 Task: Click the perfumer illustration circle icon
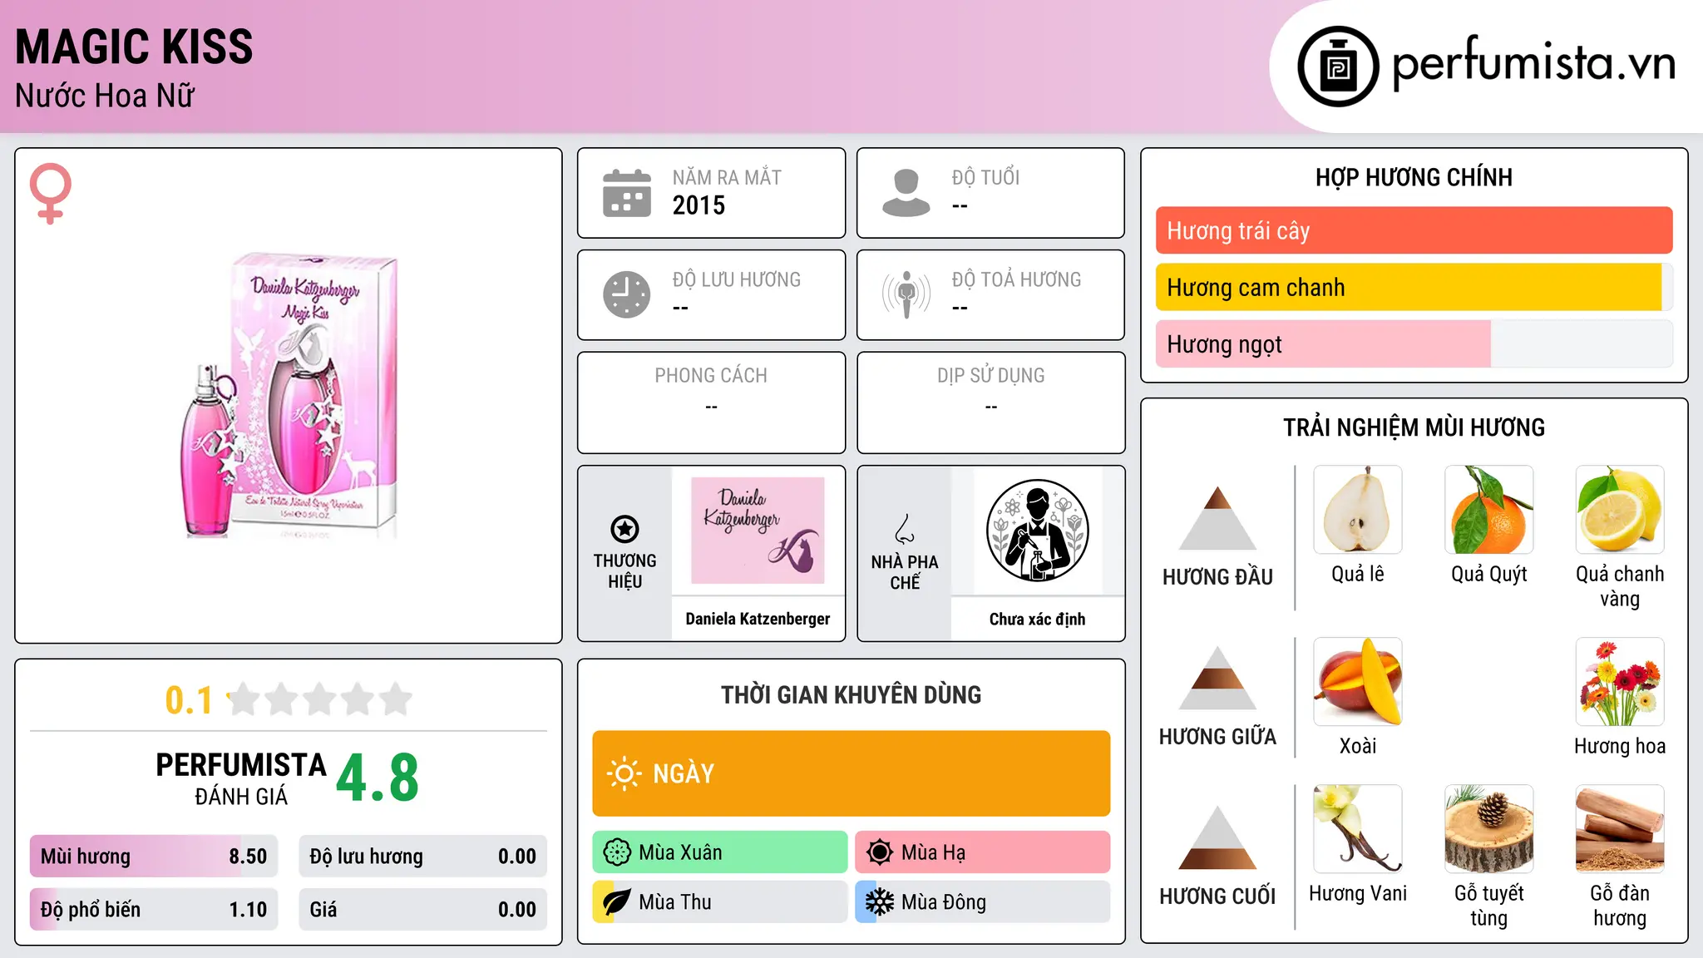[1037, 531]
